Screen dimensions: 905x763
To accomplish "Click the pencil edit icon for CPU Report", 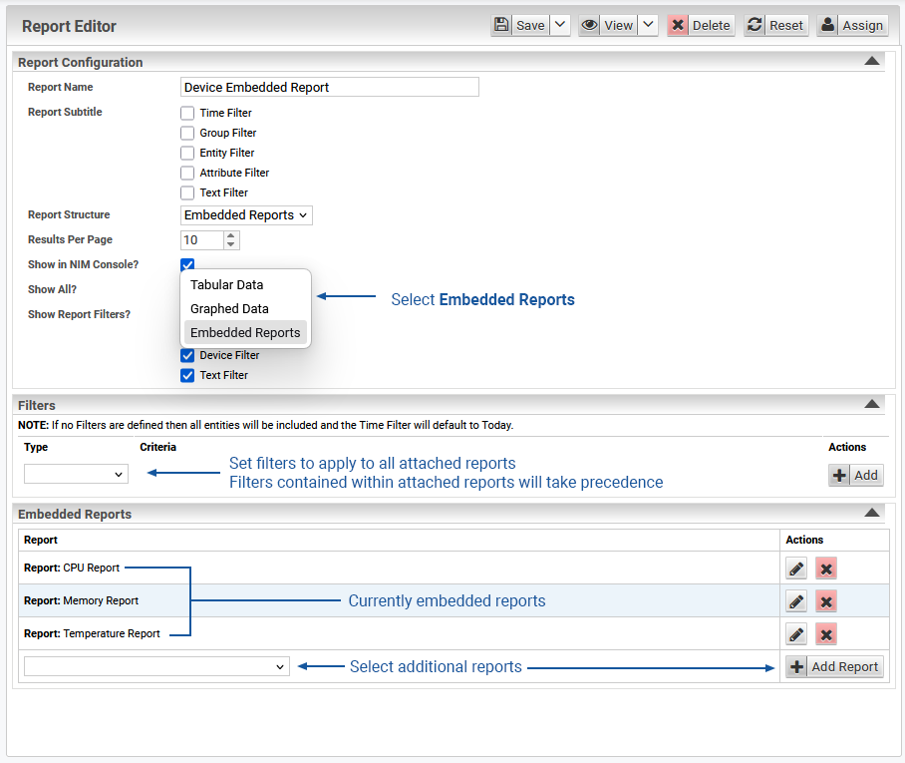I will click(795, 569).
